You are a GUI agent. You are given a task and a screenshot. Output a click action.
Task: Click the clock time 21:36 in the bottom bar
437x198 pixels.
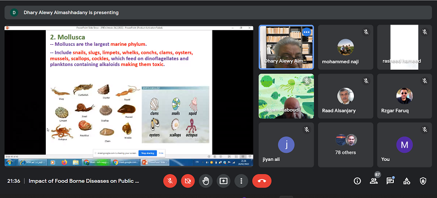[x=14, y=181]
